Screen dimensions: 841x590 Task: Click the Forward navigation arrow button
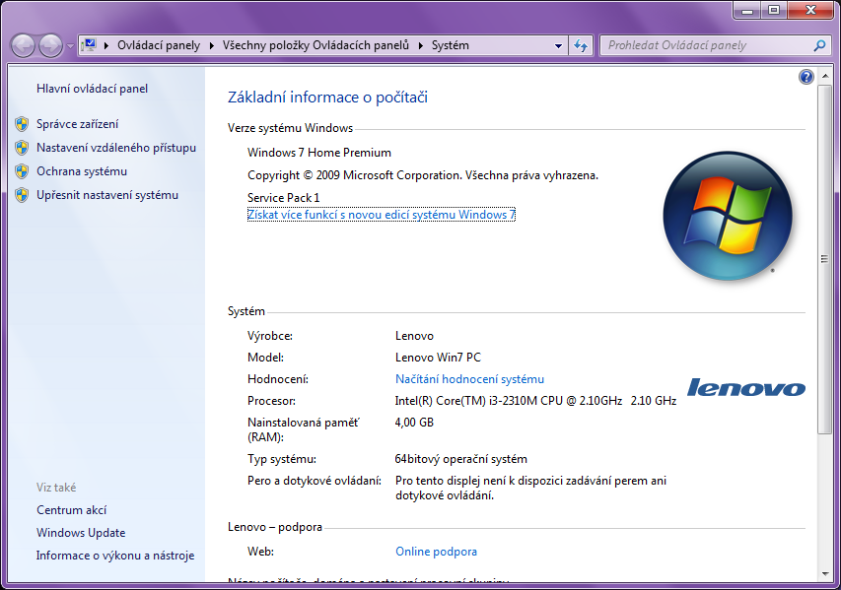[x=50, y=45]
